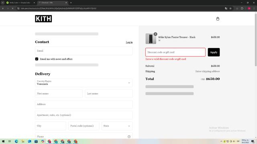Click the Kylan Pleater Trouser product name
Image resolution: width=257 pixels, height=144 pixels.
pos(177,37)
